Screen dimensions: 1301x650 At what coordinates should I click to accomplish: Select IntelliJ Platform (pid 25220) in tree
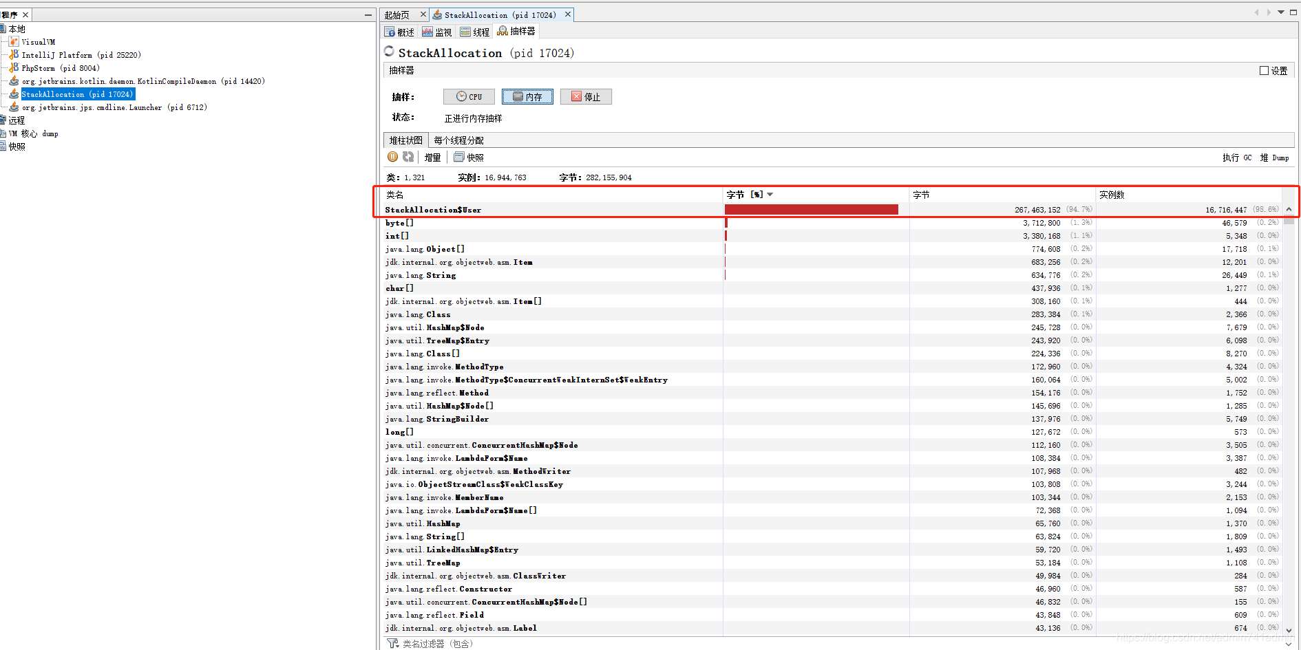pos(81,55)
